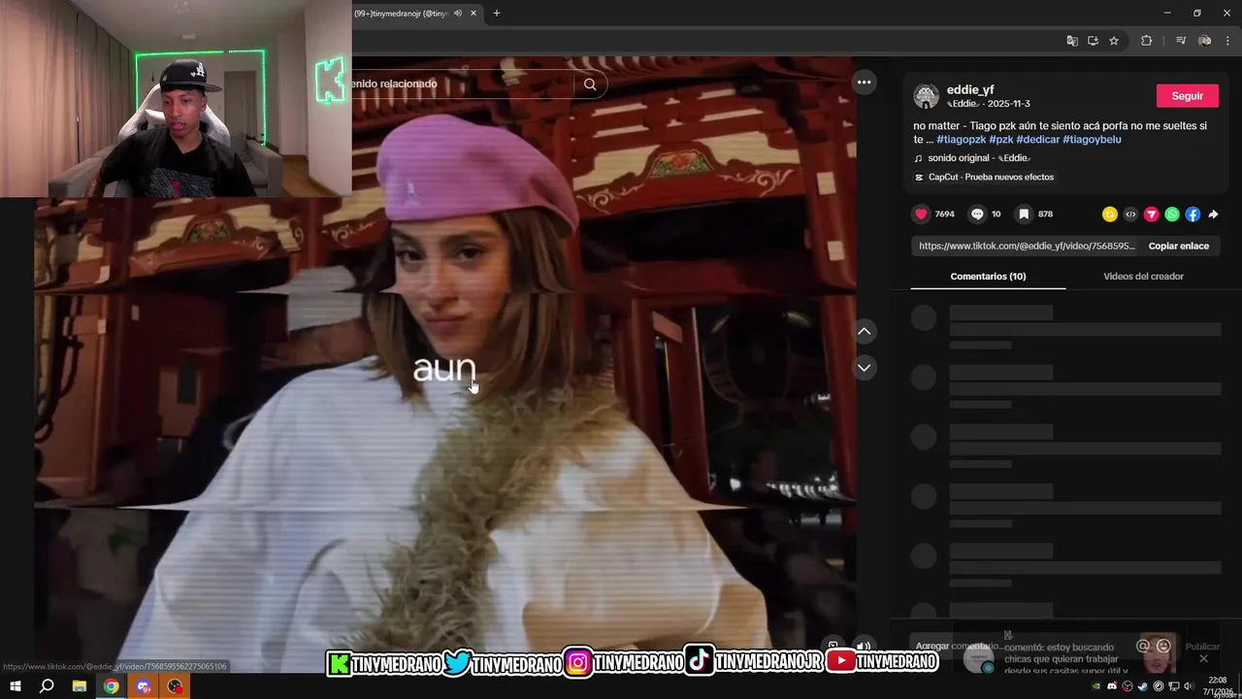Open the taskbar clock showing 22:08
This screenshot has width=1242, height=699.
click(1218, 686)
